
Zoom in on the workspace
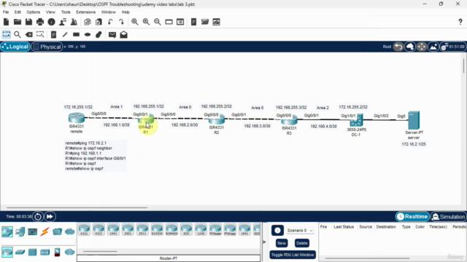(x=134, y=22)
